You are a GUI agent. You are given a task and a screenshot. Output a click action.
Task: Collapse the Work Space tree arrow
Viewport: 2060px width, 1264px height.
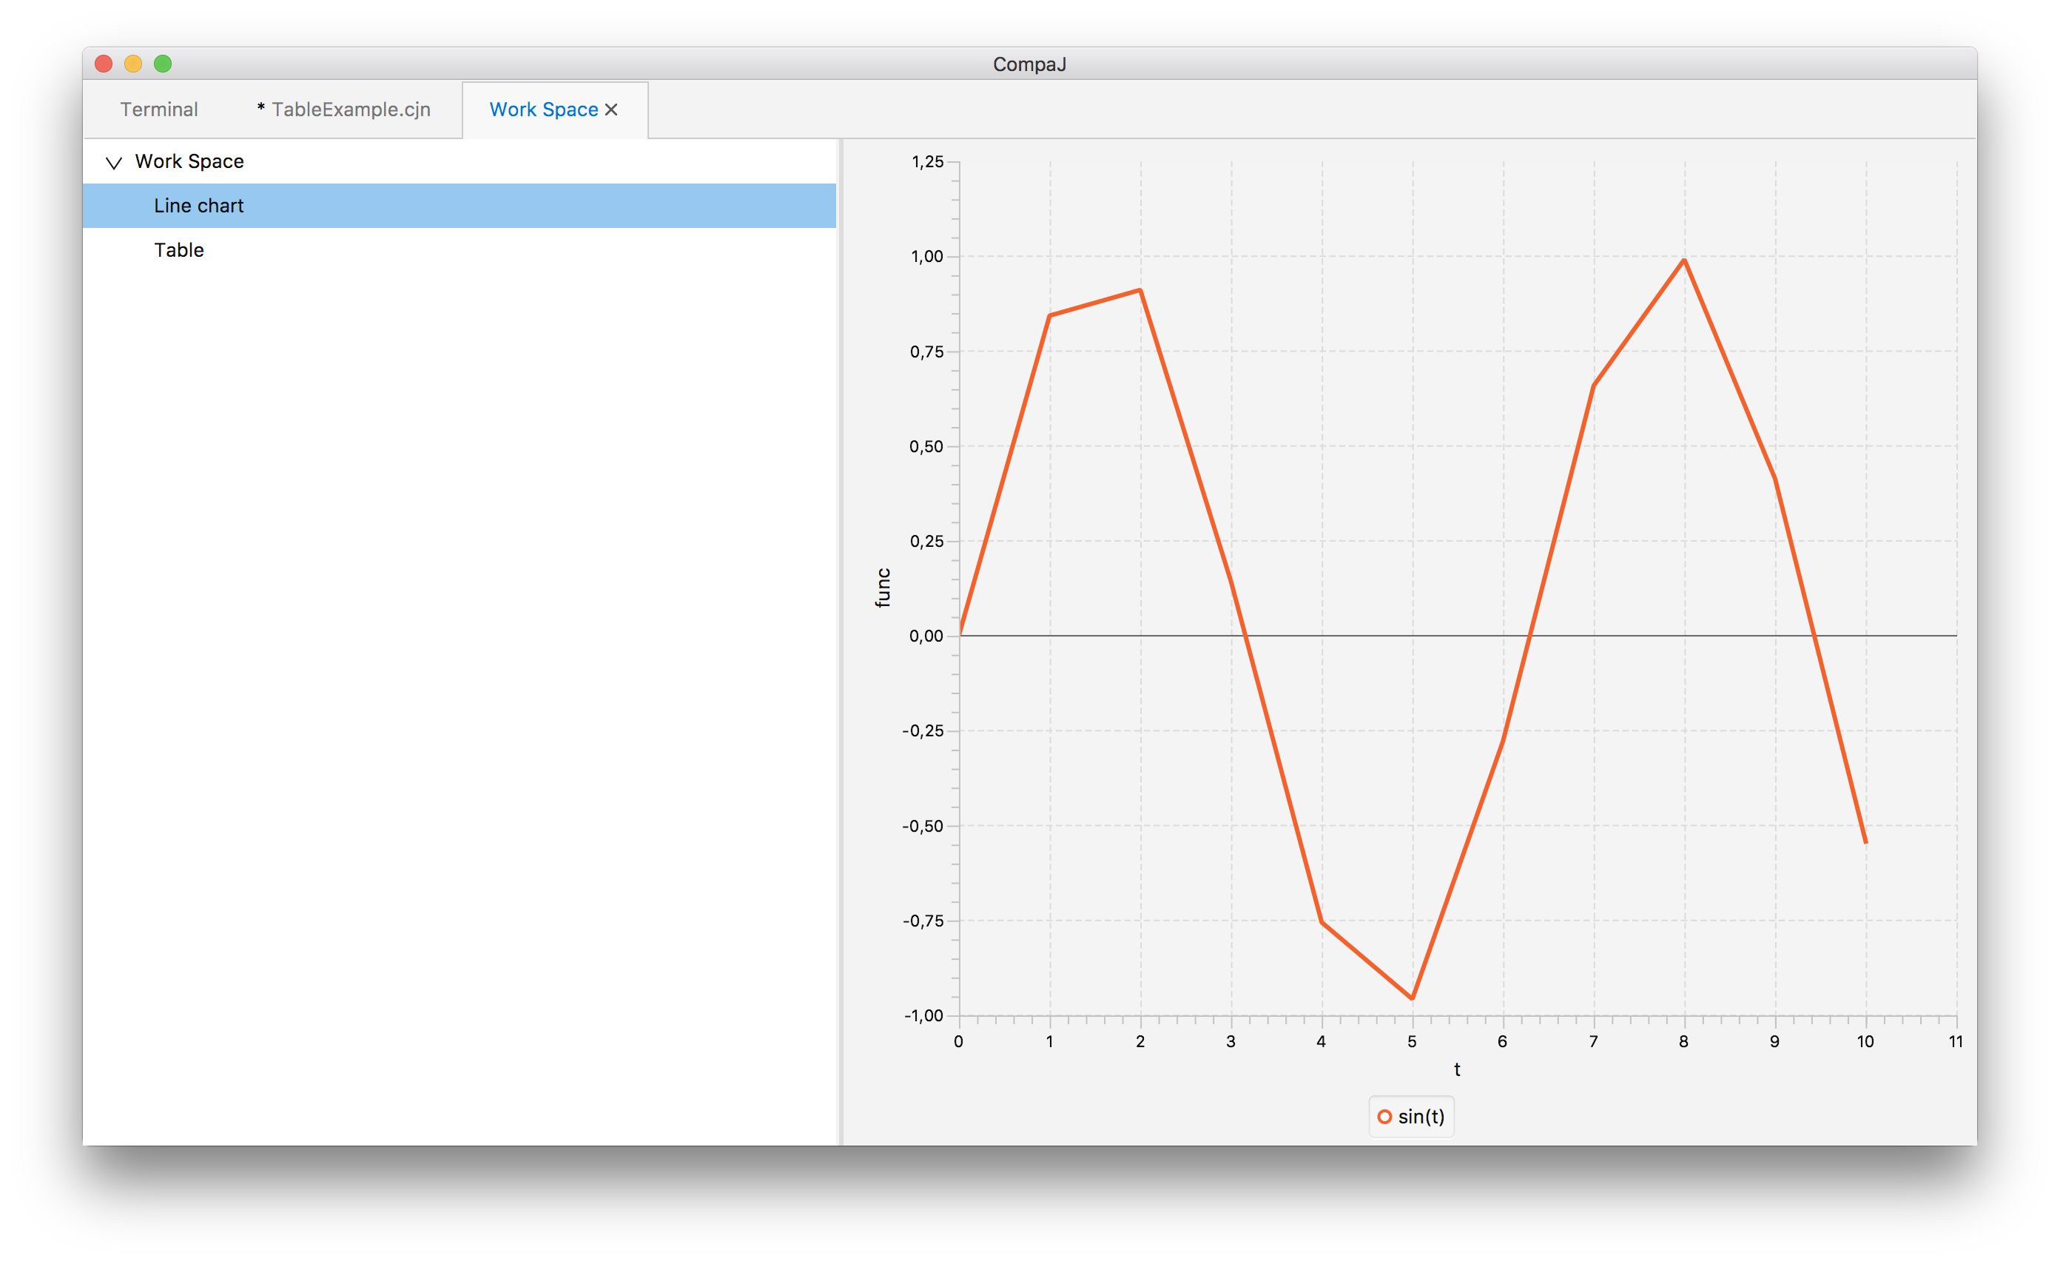tap(114, 162)
